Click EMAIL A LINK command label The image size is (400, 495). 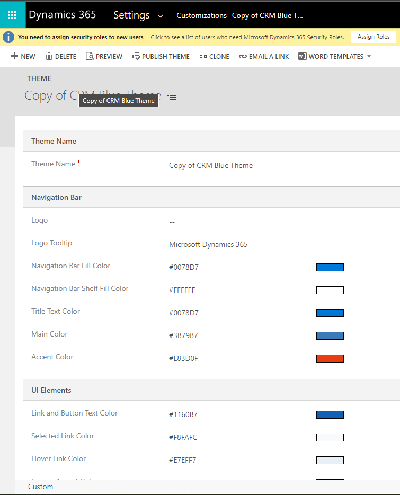[269, 57]
